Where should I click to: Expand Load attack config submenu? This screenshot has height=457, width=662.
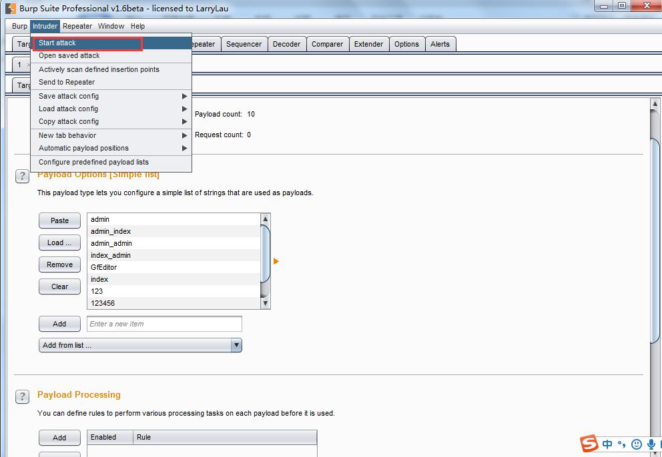coord(111,109)
